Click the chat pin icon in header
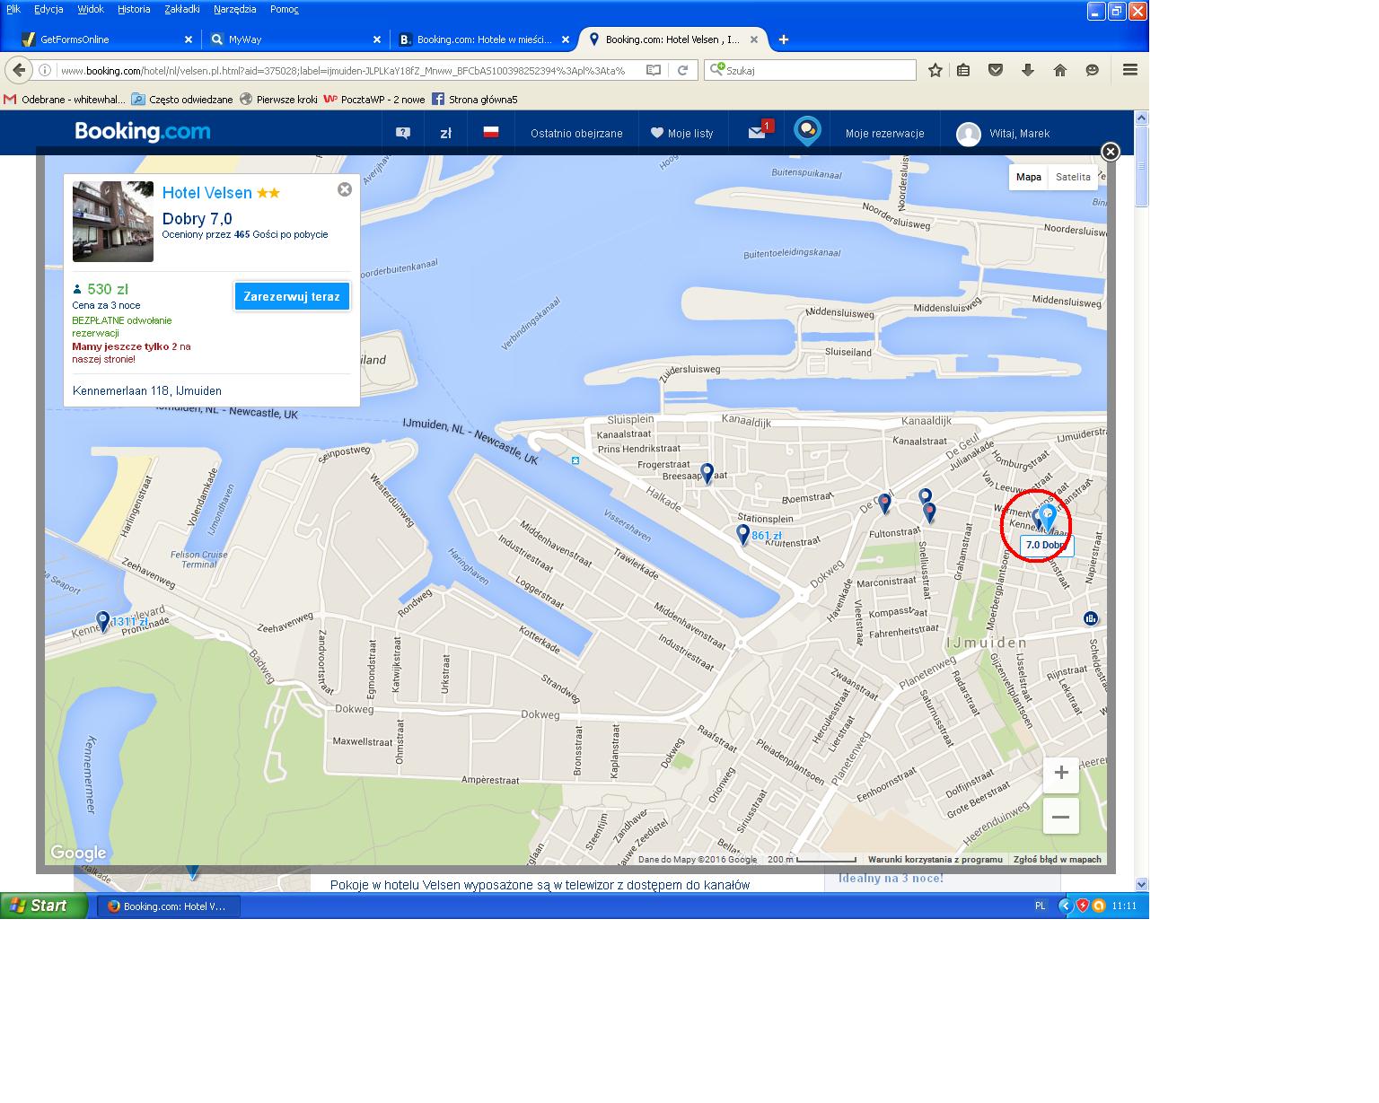 pyautogui.click(x=807, y=132)
